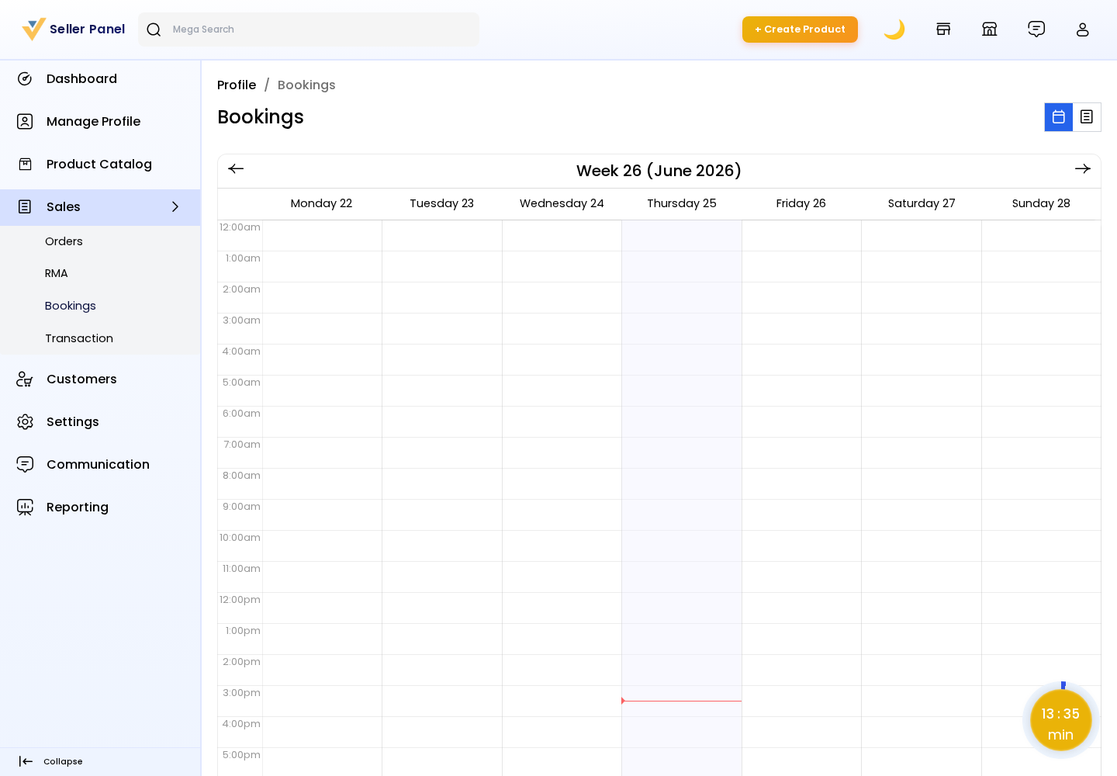This screenshot has width=1117, height=776.
Task: Select the Saturday 27 column header
Action: 922,203
